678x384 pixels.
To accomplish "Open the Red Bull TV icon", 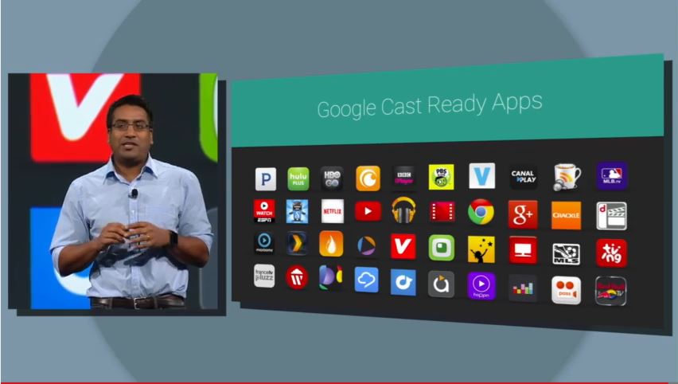I will click(x=610, y=290).
